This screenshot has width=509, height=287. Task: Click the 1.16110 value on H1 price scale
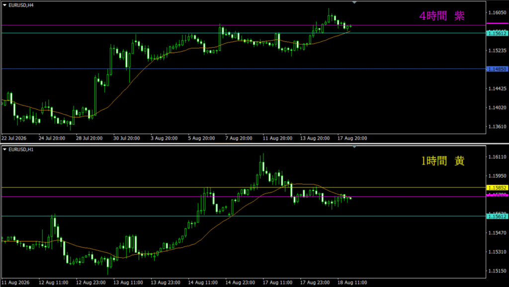497,157
